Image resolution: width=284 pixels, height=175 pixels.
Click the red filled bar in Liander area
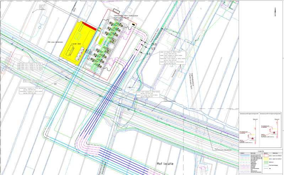coord(89,26)
